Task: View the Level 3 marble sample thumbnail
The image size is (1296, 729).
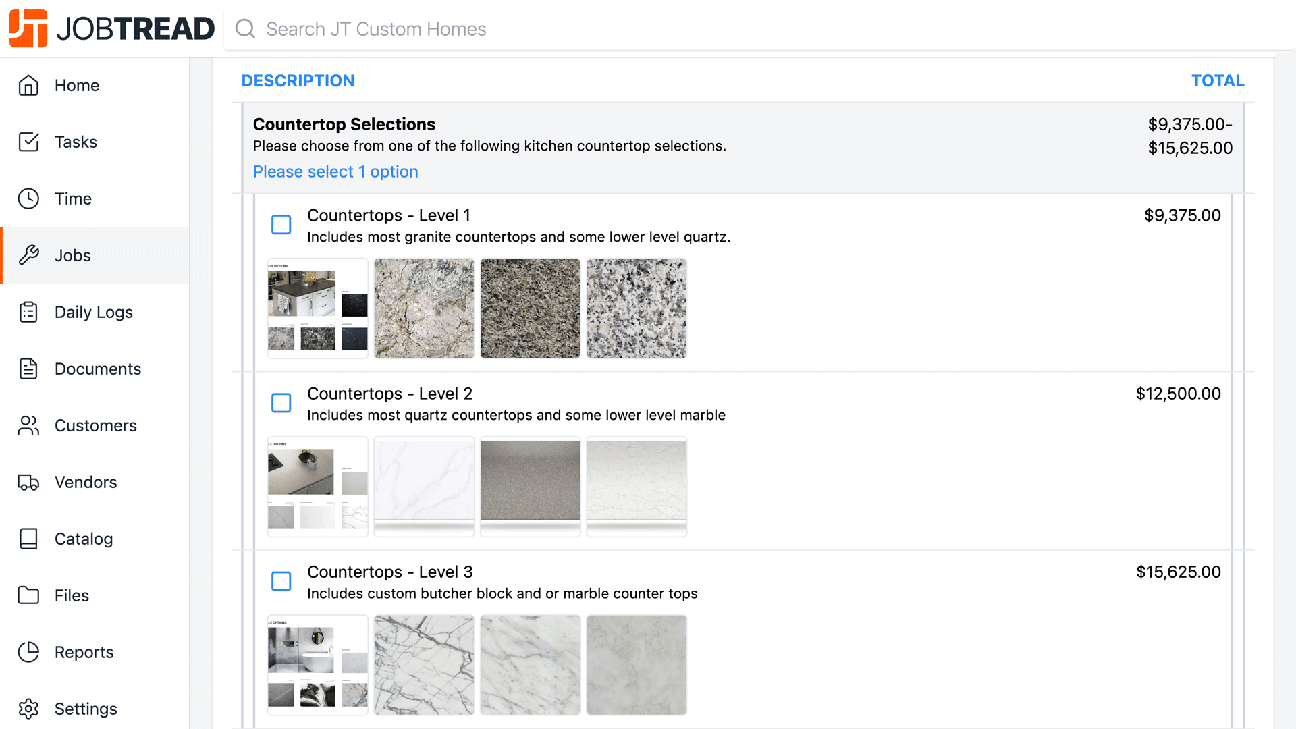Action: [423, 664]
